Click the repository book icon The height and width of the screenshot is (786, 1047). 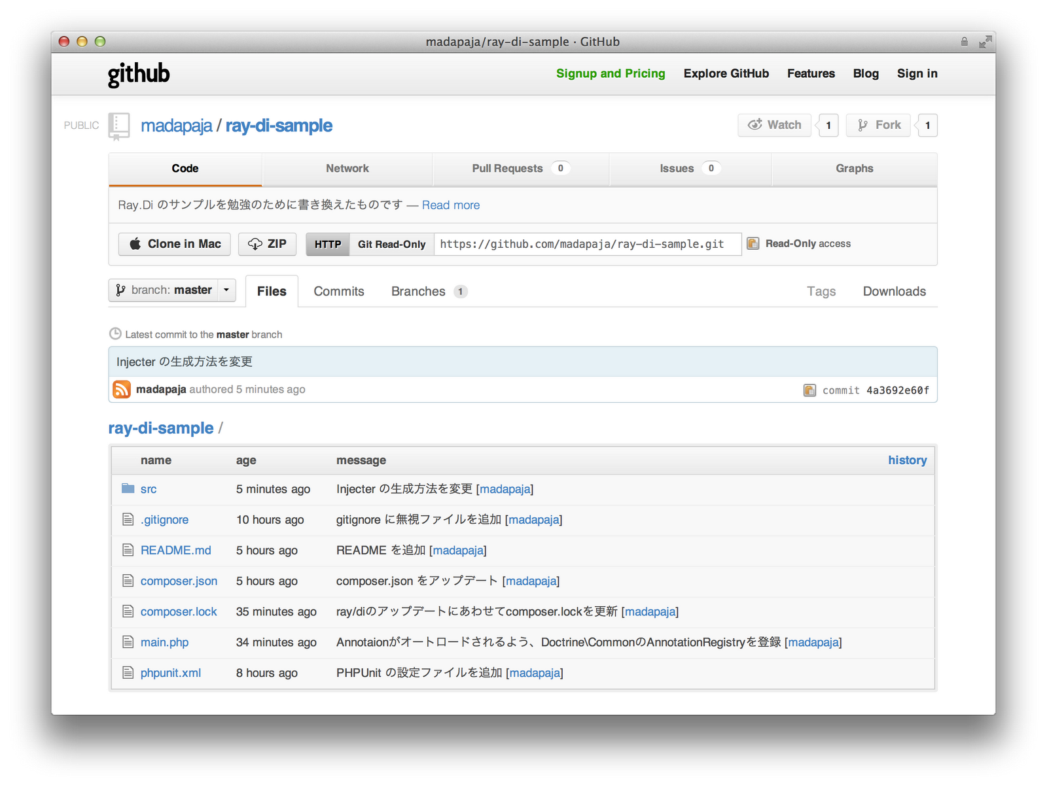click(x=119, y=126)
